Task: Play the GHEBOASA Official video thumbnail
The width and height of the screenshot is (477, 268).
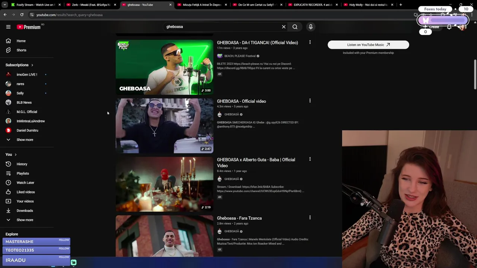Action: pos(164,126)
